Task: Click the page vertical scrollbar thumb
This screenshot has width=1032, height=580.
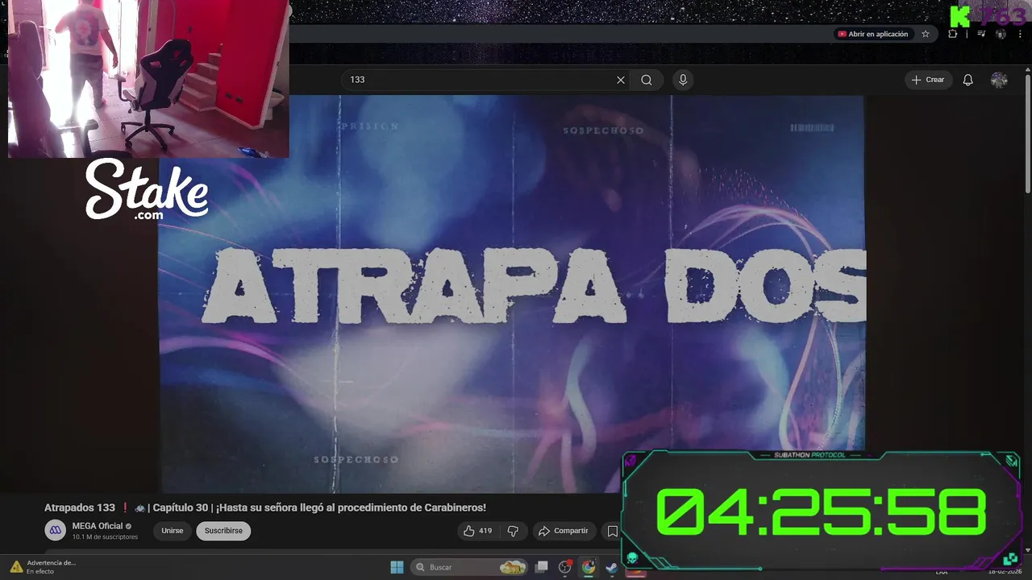Action: point(1027,133)
